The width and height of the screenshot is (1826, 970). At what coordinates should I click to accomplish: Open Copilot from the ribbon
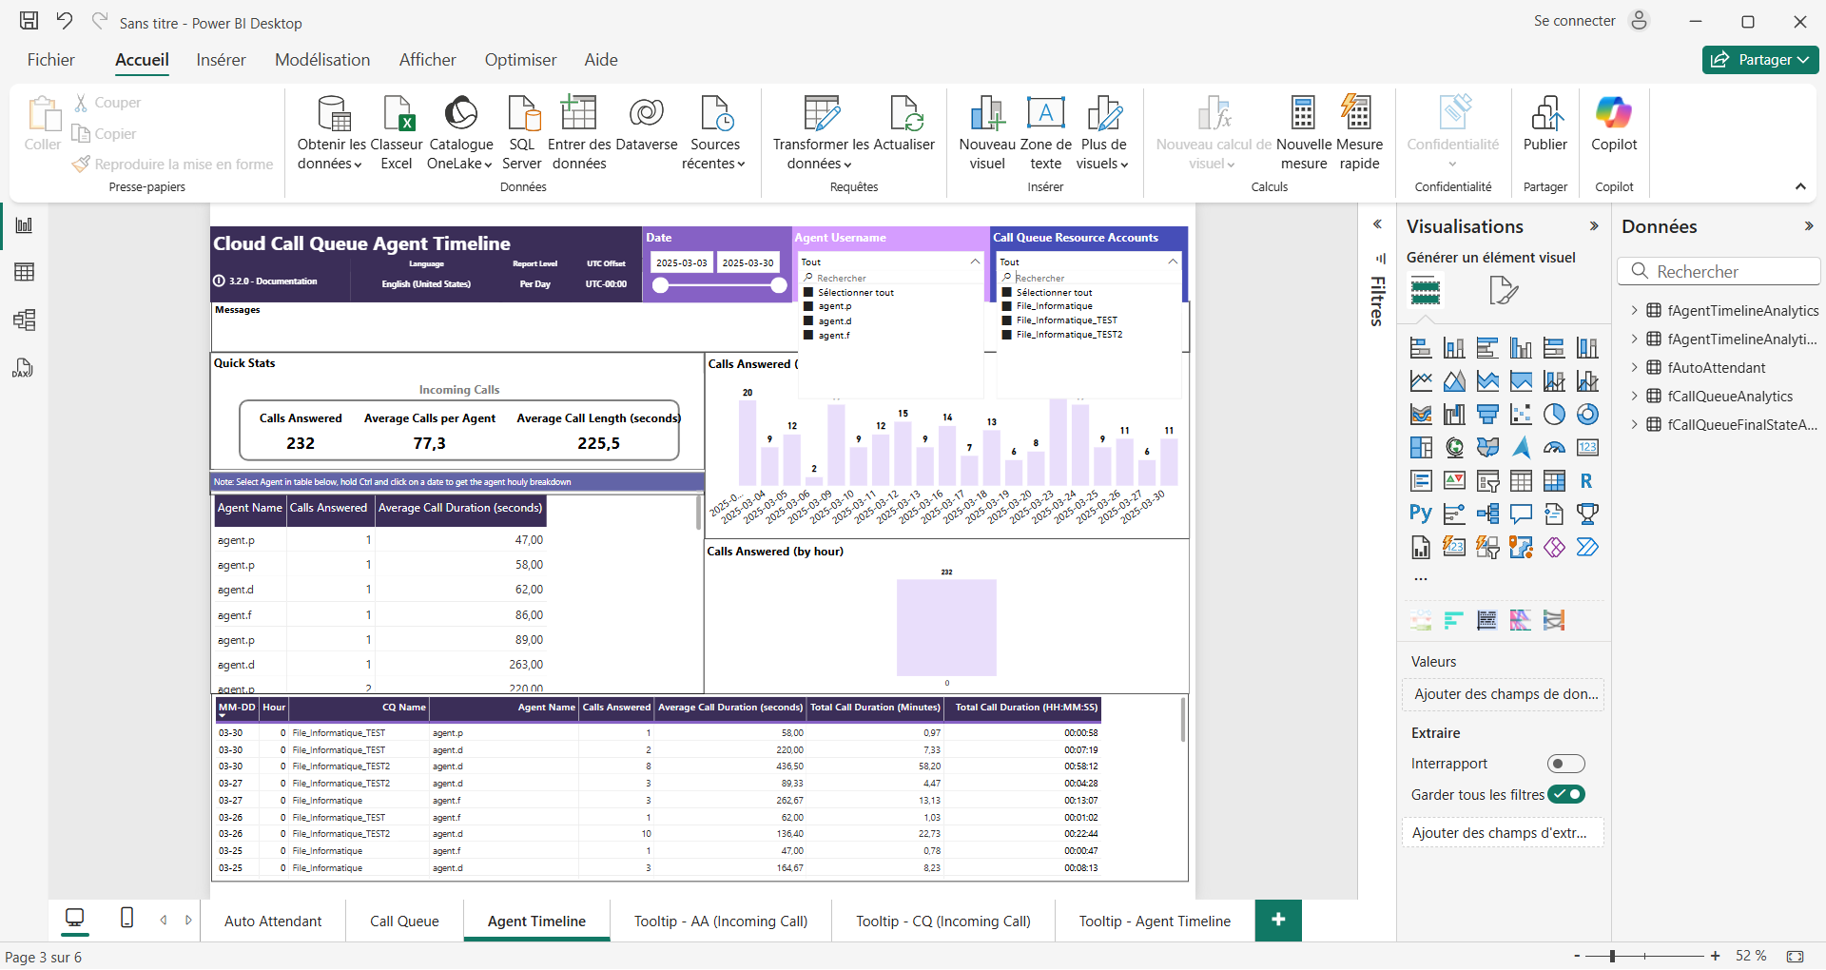(x=1613, y=124)
